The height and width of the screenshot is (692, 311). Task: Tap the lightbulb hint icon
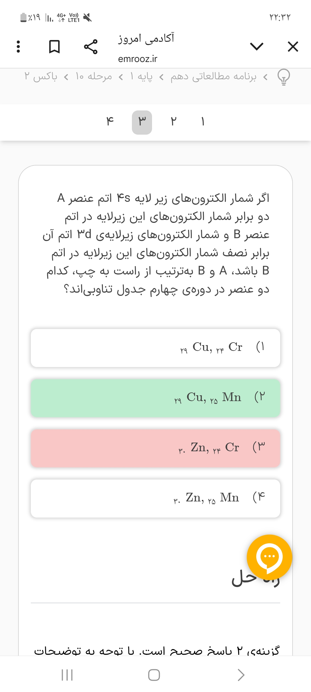pyautogui.click(x=284, y=77)
